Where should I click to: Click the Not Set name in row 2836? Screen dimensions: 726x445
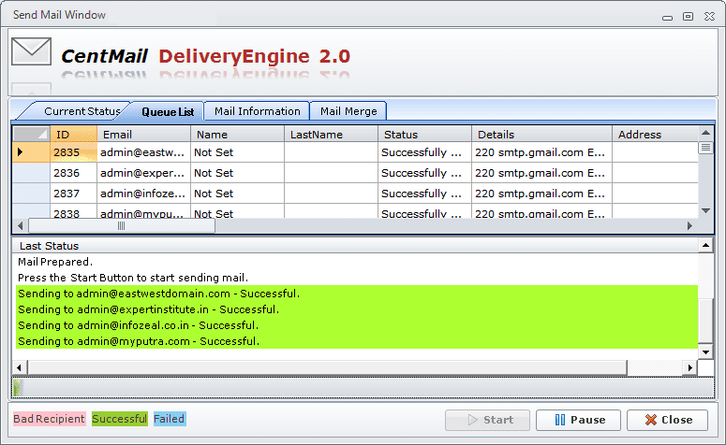coord(237,173)
